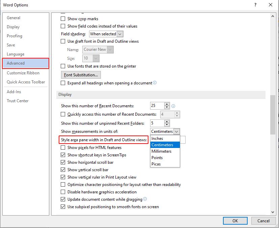The height and width of the screenshot is (228, 279).
Task: Choose Millimeters from the units list
Action: pyautogui.click(x=165, y=151)
